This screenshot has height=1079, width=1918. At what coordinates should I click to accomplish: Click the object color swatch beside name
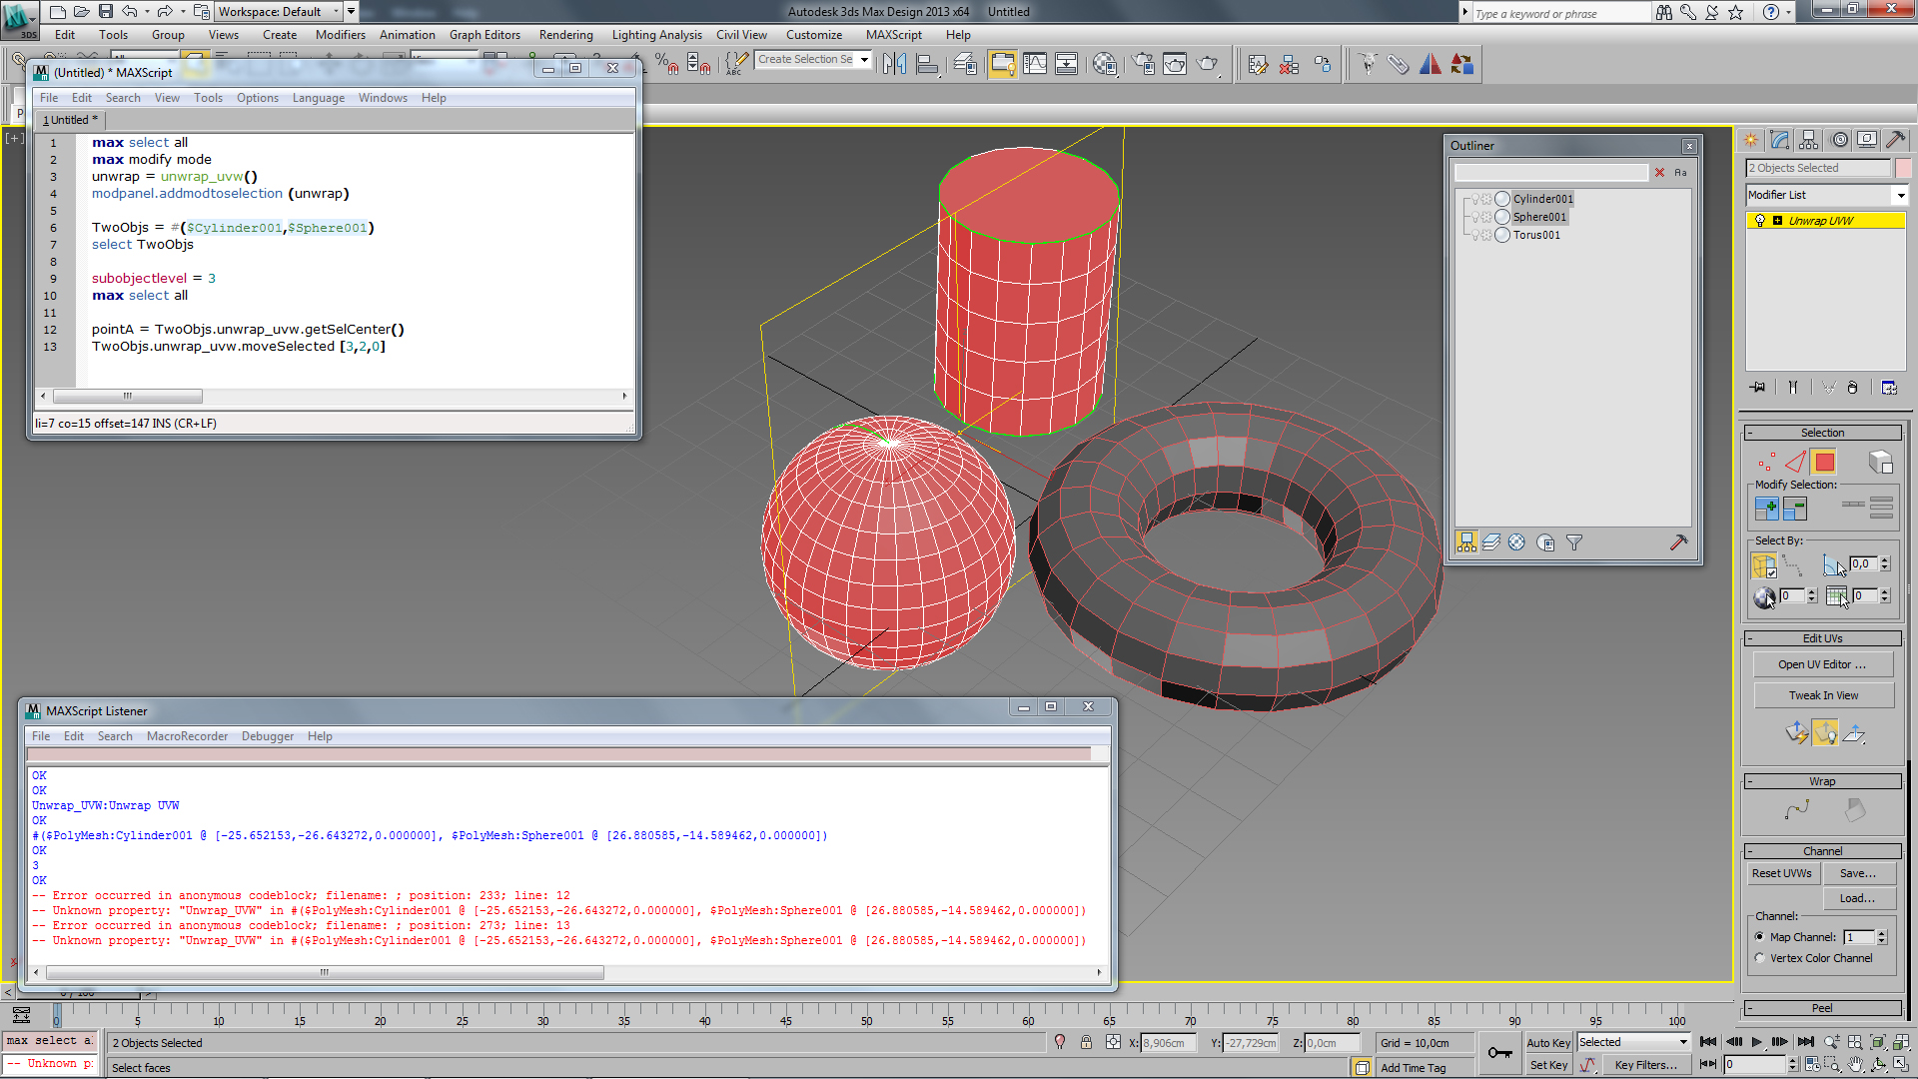(x=1902, y=169)
